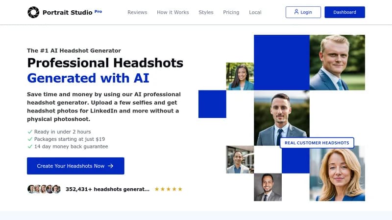Select the smiling man in gray suit headshot
Screen dimensions: 392x220
tap(268, 187)
